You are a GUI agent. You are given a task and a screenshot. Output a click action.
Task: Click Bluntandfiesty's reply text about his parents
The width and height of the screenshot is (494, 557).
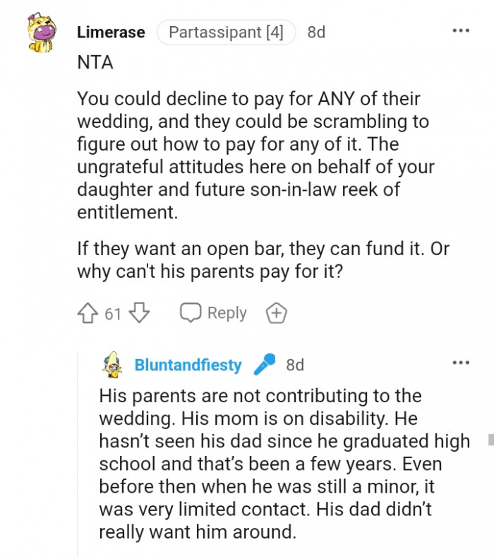(x=282, y=463)
